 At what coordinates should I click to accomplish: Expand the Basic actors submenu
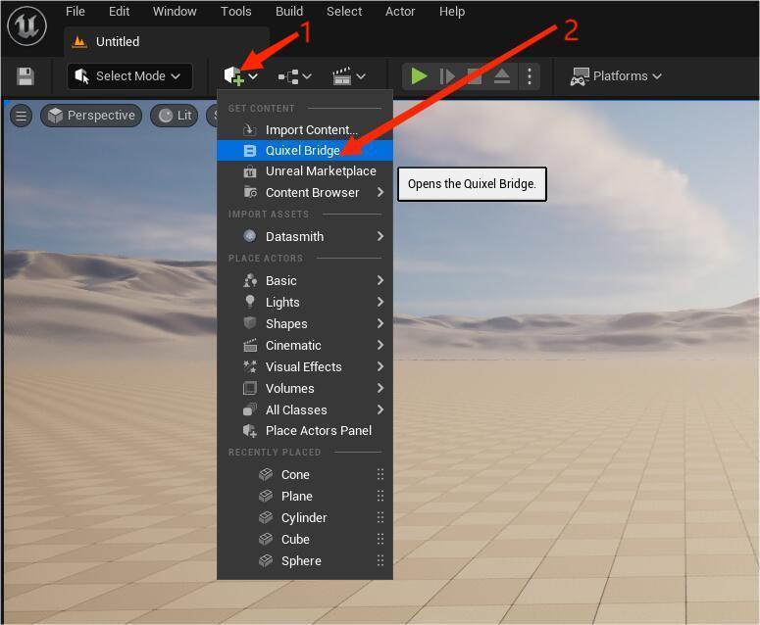click(305, 280)
